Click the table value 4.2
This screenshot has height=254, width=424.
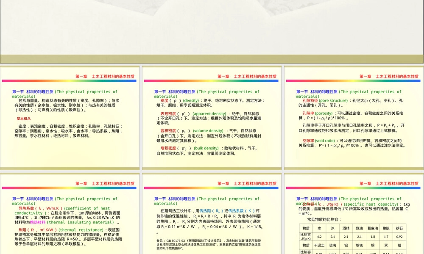pyautogui.click(x=319, y=237)
